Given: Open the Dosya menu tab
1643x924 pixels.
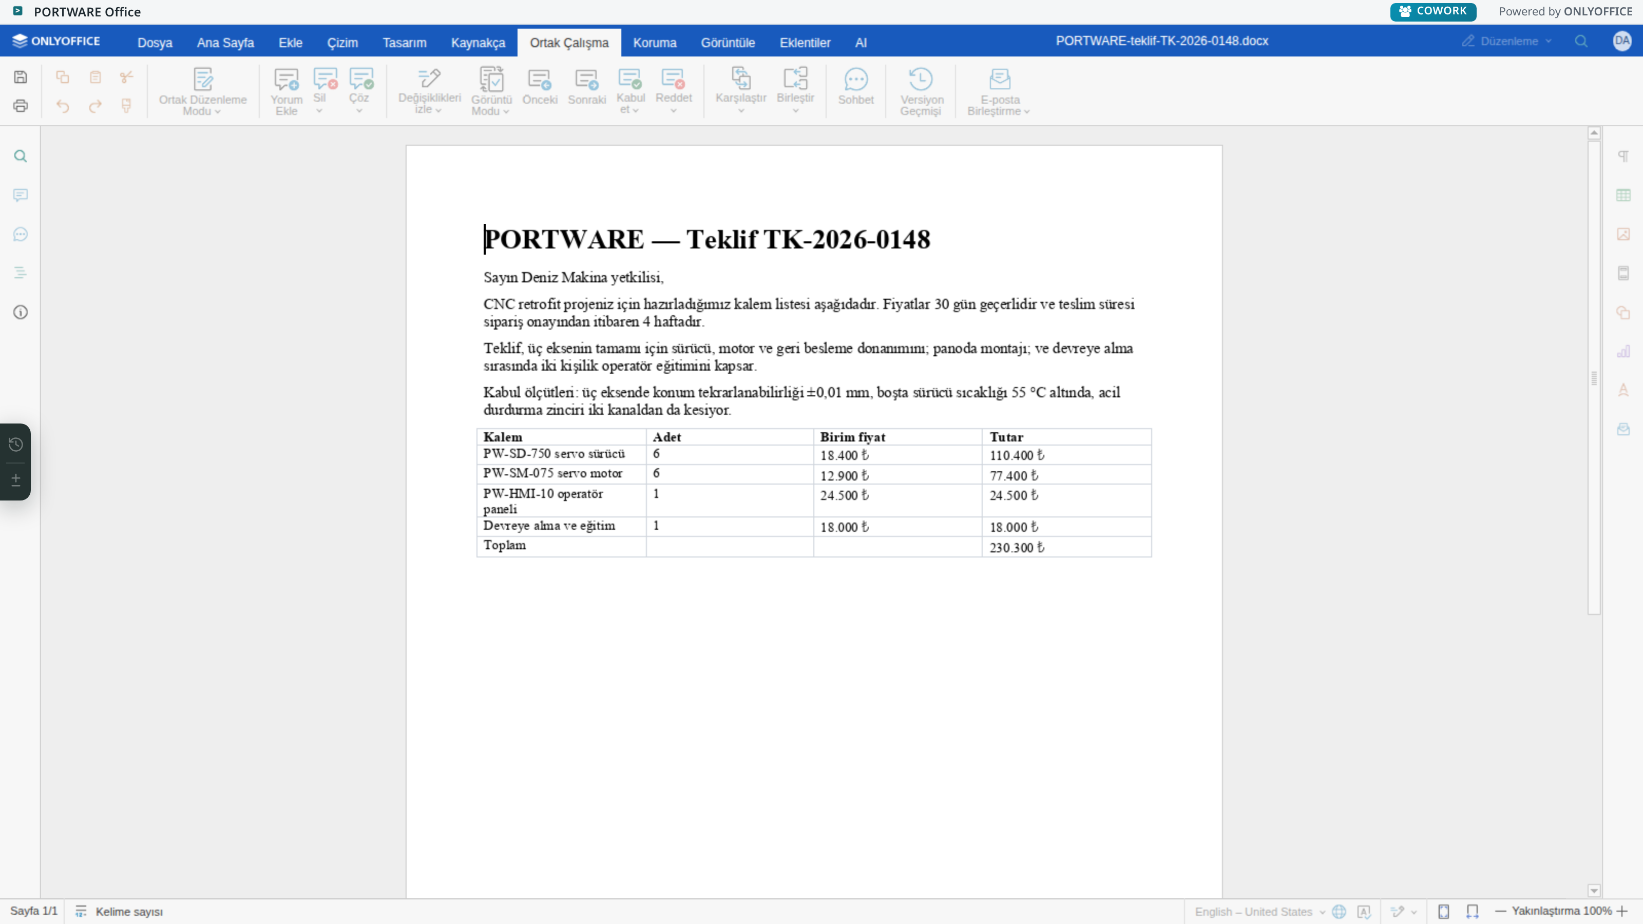Looking at the screenshot, I should pos(155,43).
